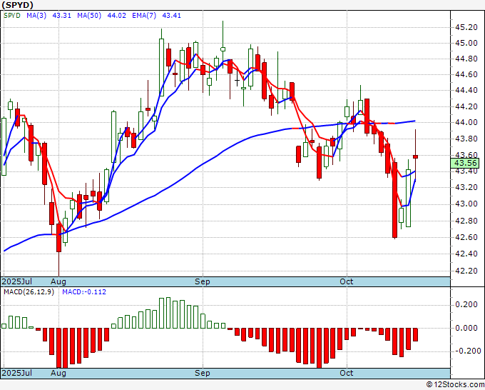
Task: Click the 43.80 price axis label
Action: [x=466, y=139]
